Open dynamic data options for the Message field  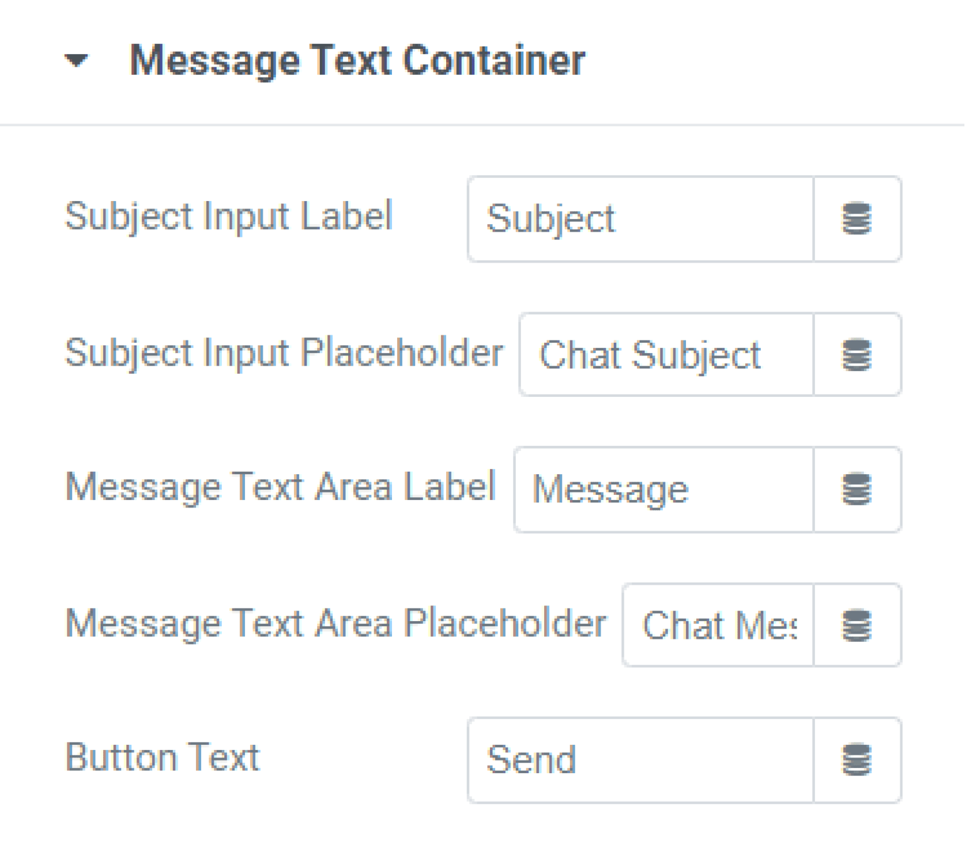pyautogui.click(x=857, y=490)
